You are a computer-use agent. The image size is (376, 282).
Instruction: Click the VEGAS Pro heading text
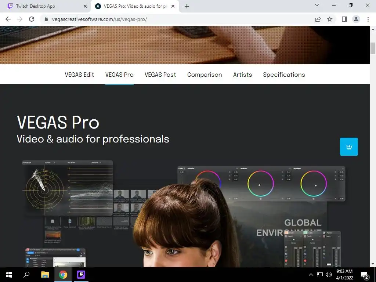click(58, 122)
